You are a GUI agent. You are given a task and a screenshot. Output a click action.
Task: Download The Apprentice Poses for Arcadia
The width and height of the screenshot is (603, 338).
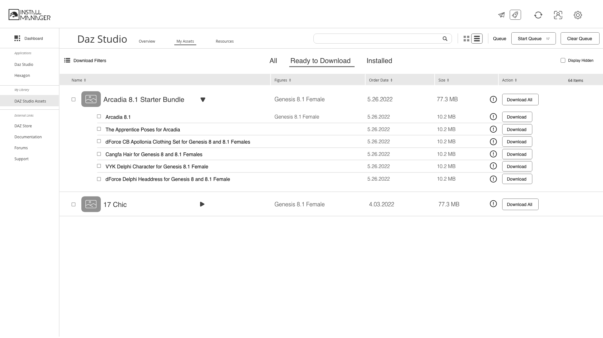tap(517, 129)
